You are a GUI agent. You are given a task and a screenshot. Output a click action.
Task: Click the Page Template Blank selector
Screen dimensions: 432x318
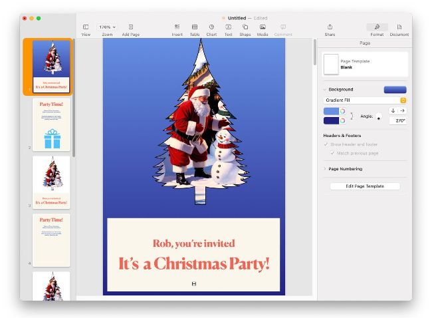pyautogui.click(x=364, y=65)
